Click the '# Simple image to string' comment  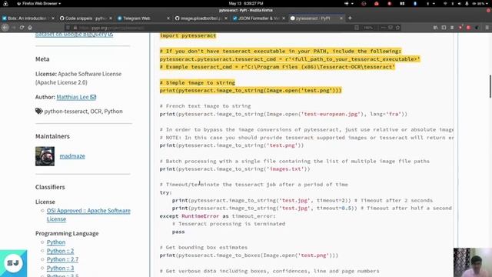tap(197, 82)
